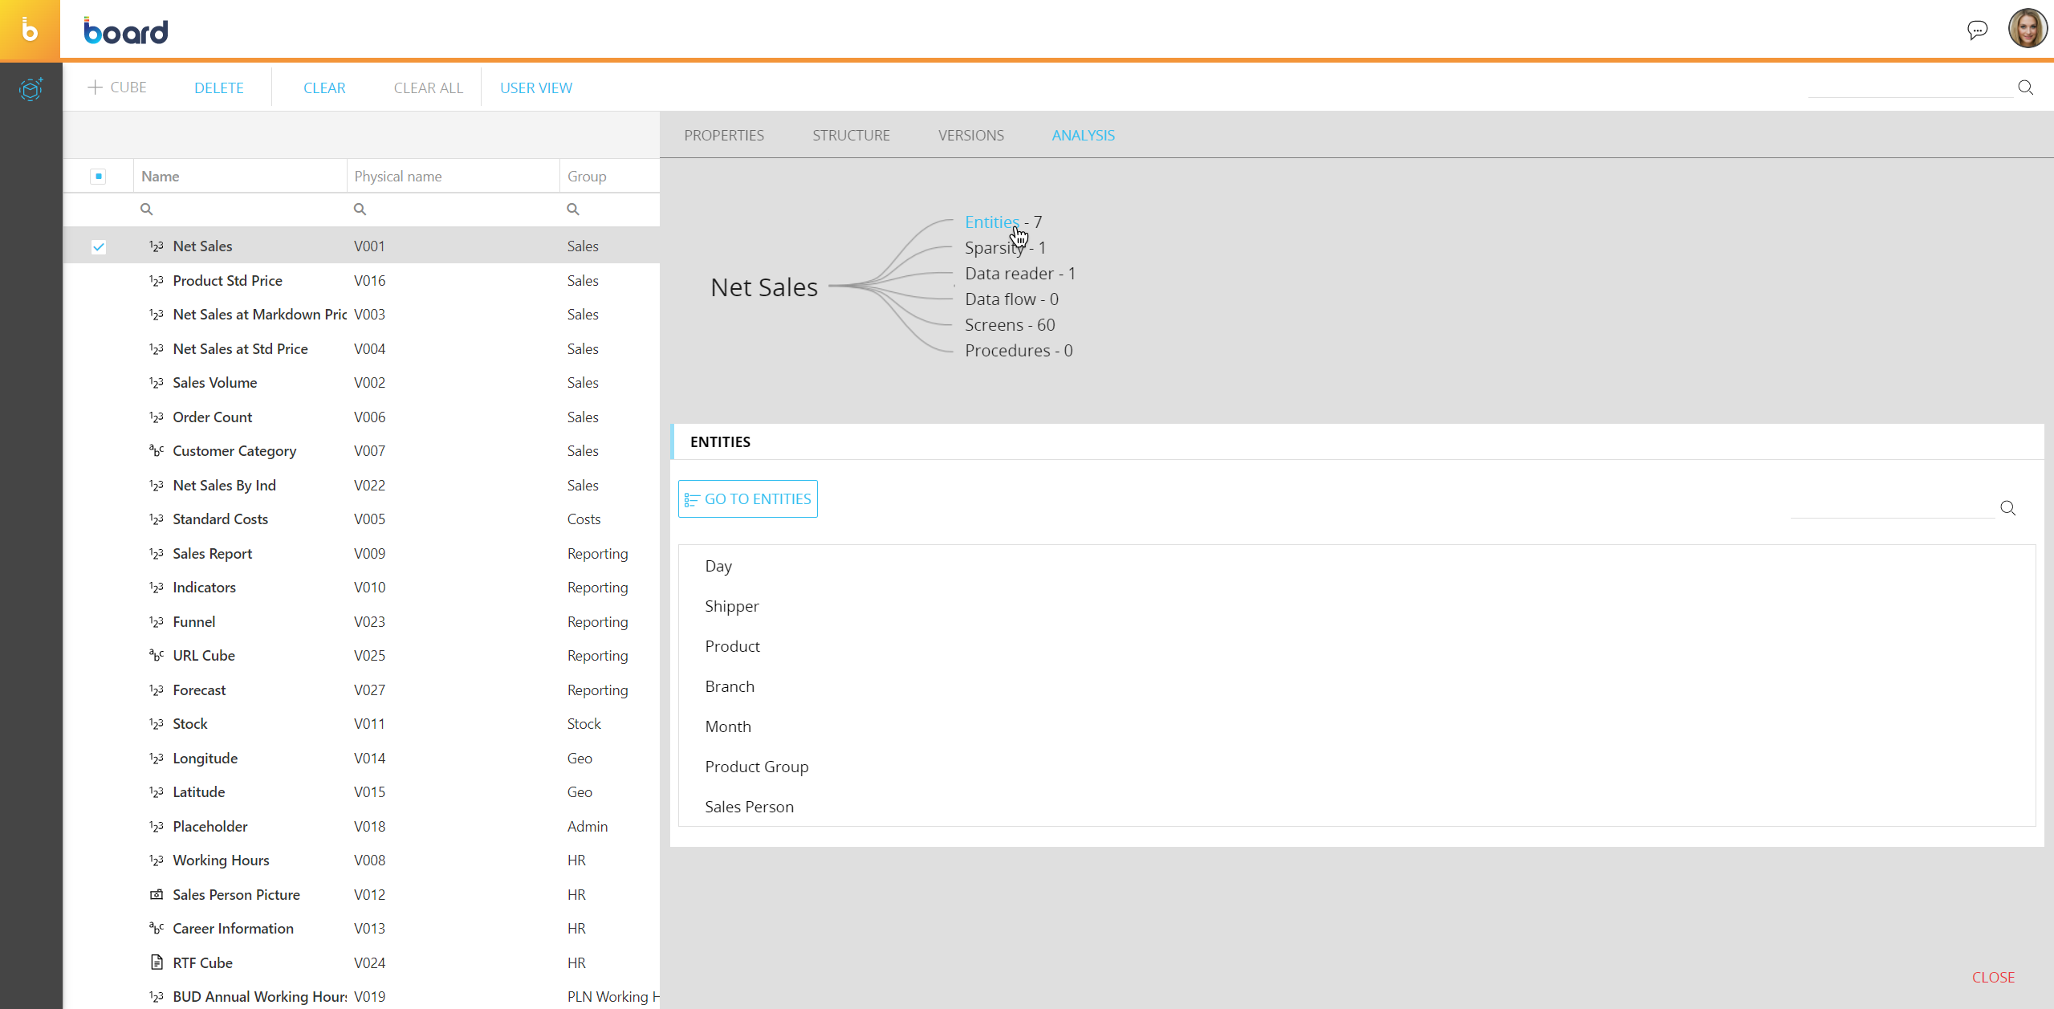The image size is (2054, 1009).
Task: Expand the Screens - 60 analysis branch
Action: point(1009,325)
